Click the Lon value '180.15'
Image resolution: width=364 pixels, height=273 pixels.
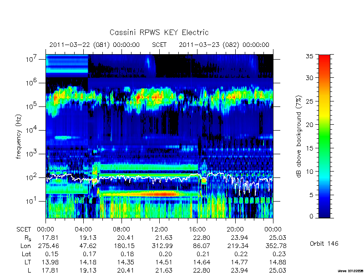[124, 246]
